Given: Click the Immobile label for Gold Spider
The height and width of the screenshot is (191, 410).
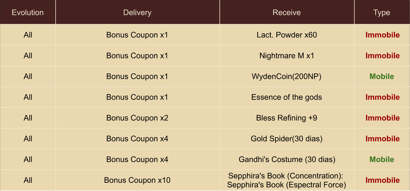Looking at the screenshot, I should click(382, 139).
